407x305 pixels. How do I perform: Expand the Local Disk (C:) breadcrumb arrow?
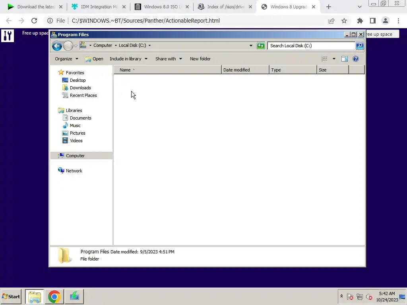(149, 45)
